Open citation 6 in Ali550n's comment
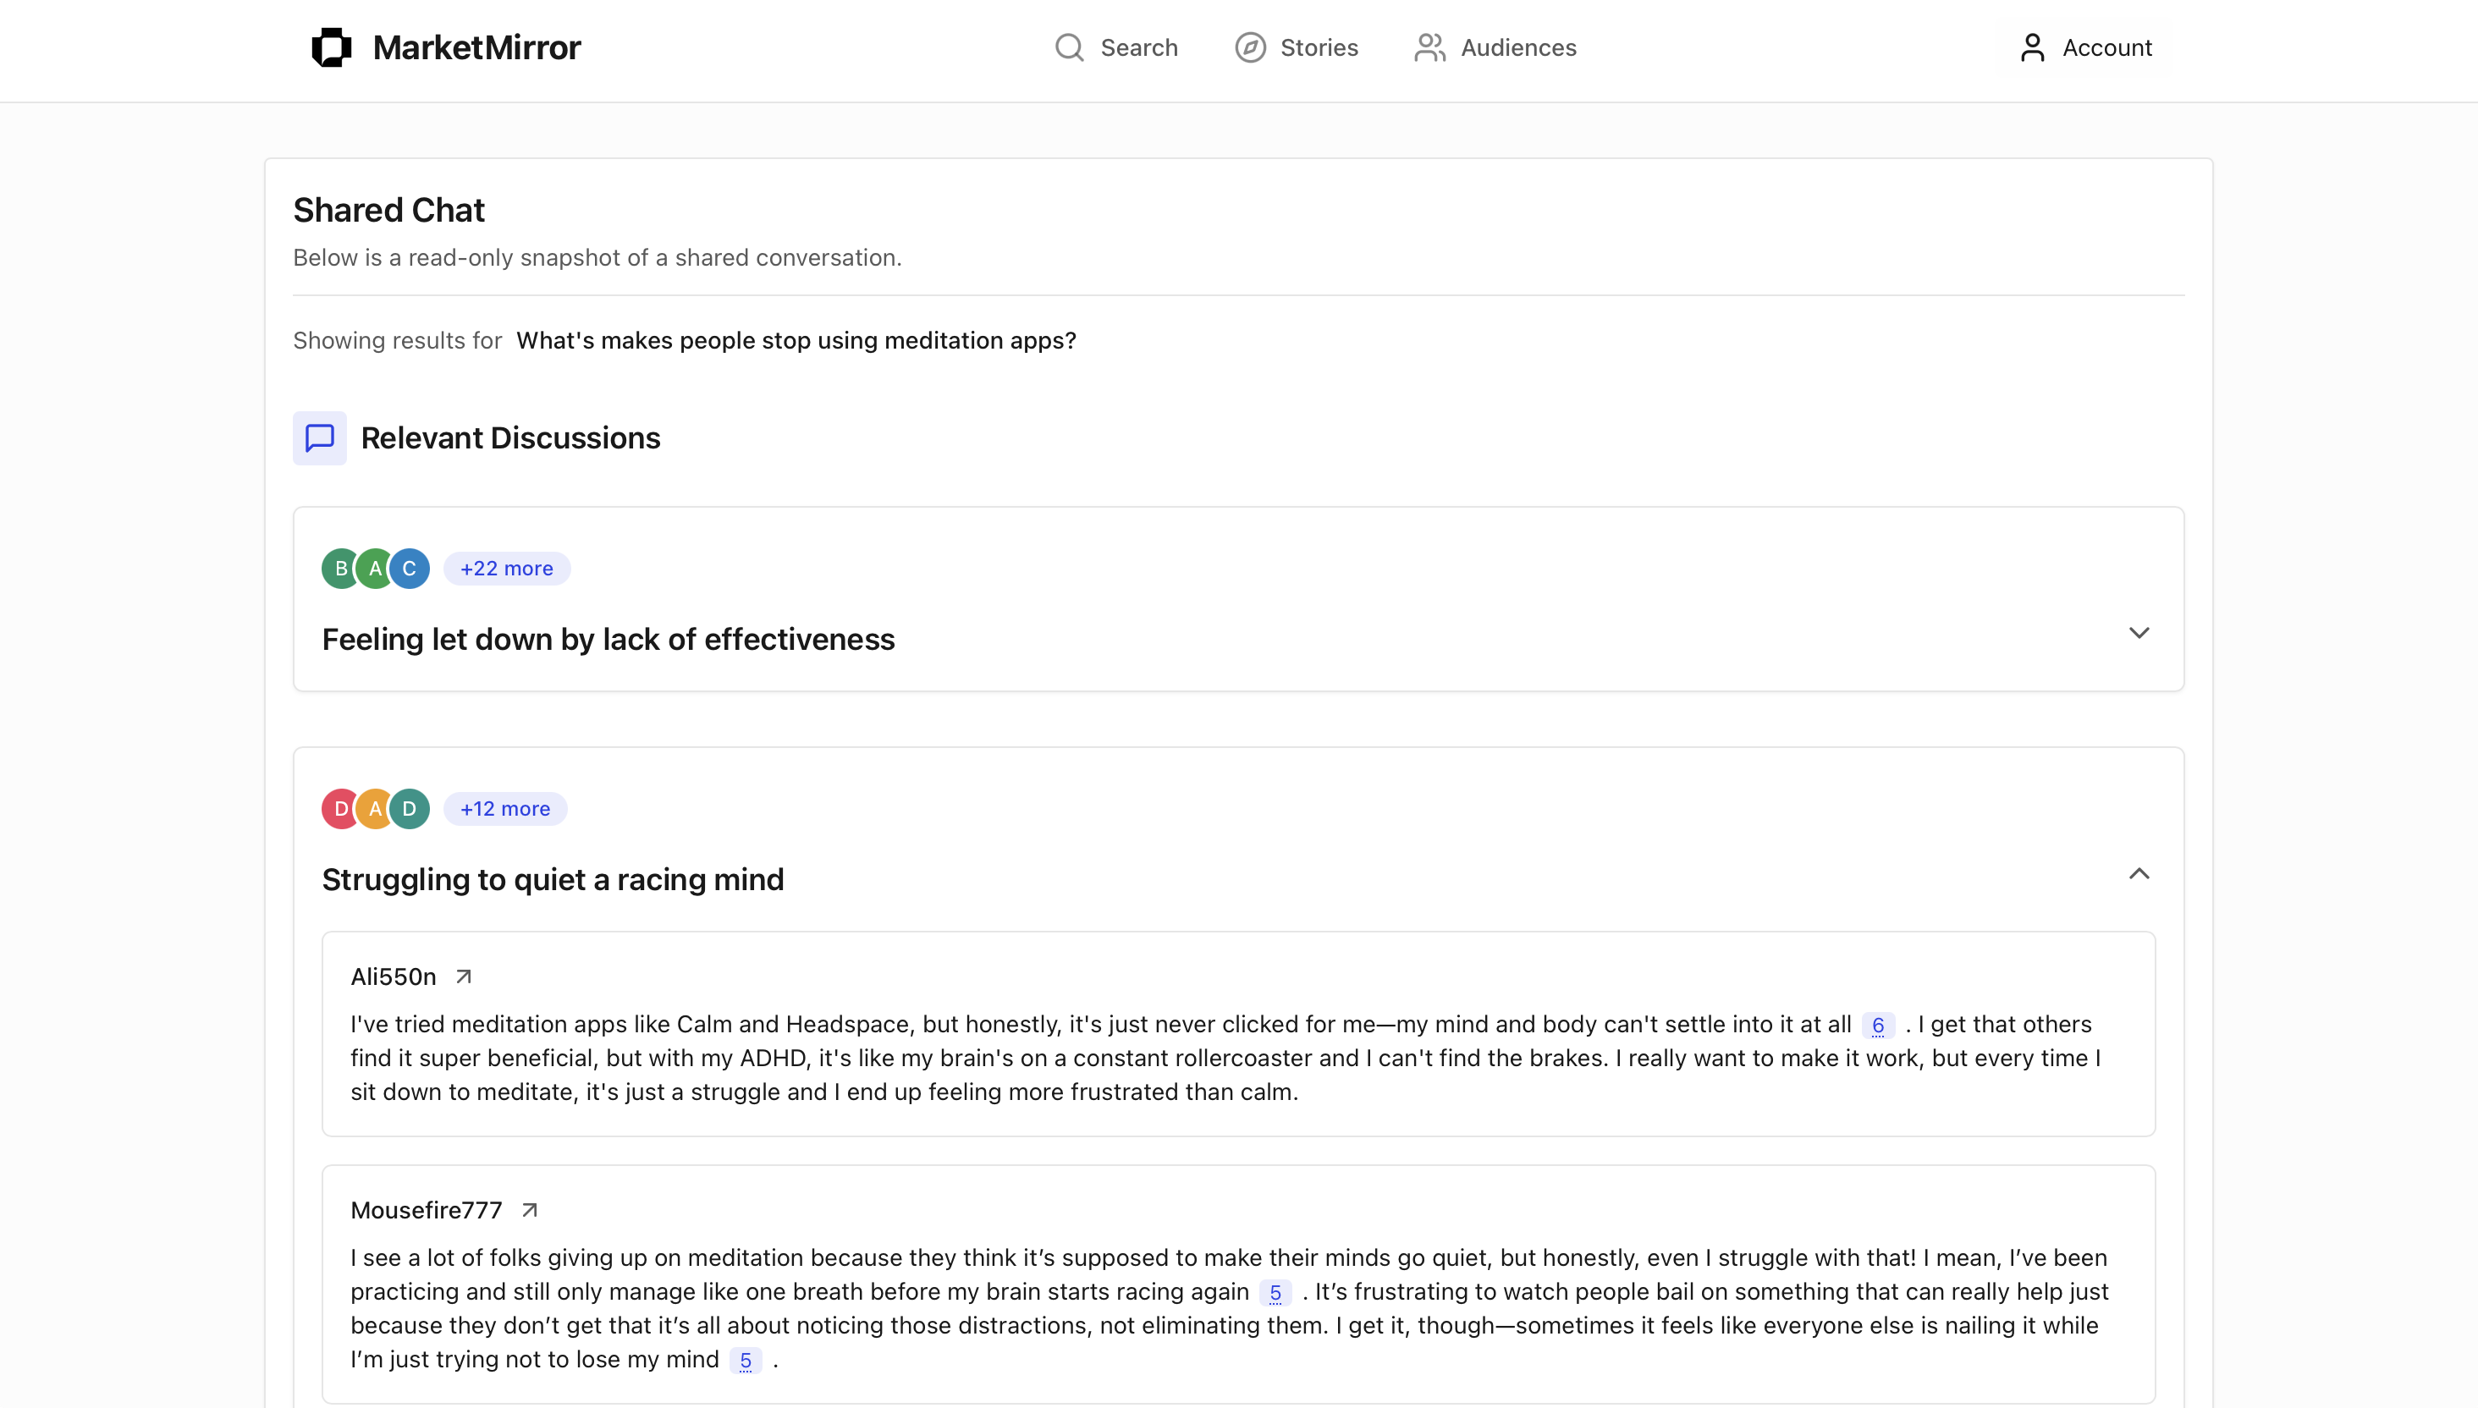Viewport: 2478px width, 1408px height. pos(1877,1025)
